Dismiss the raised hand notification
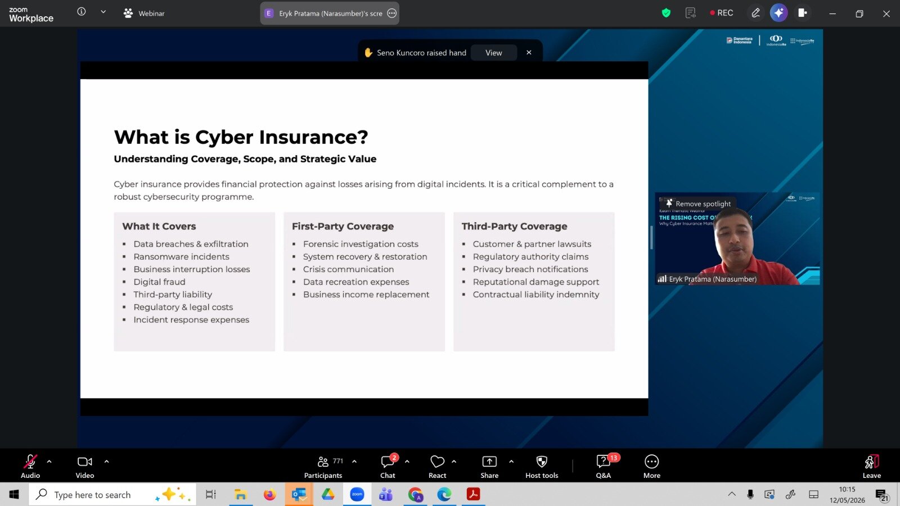The height and width of the screenshot is (506, 900). [x=529, y=52]
